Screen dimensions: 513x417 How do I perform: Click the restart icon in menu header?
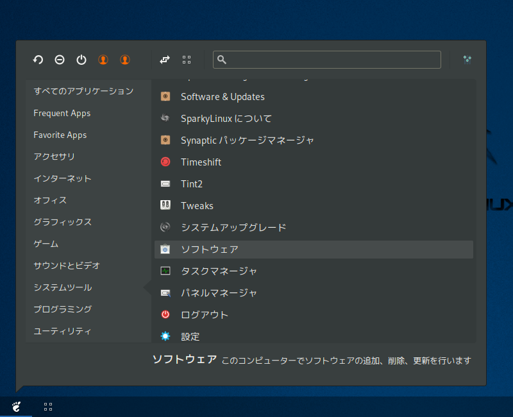(38, 60)
